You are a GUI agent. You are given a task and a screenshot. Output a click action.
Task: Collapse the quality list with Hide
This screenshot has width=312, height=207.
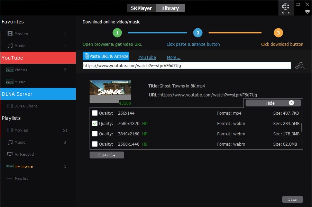coord(273,103)
